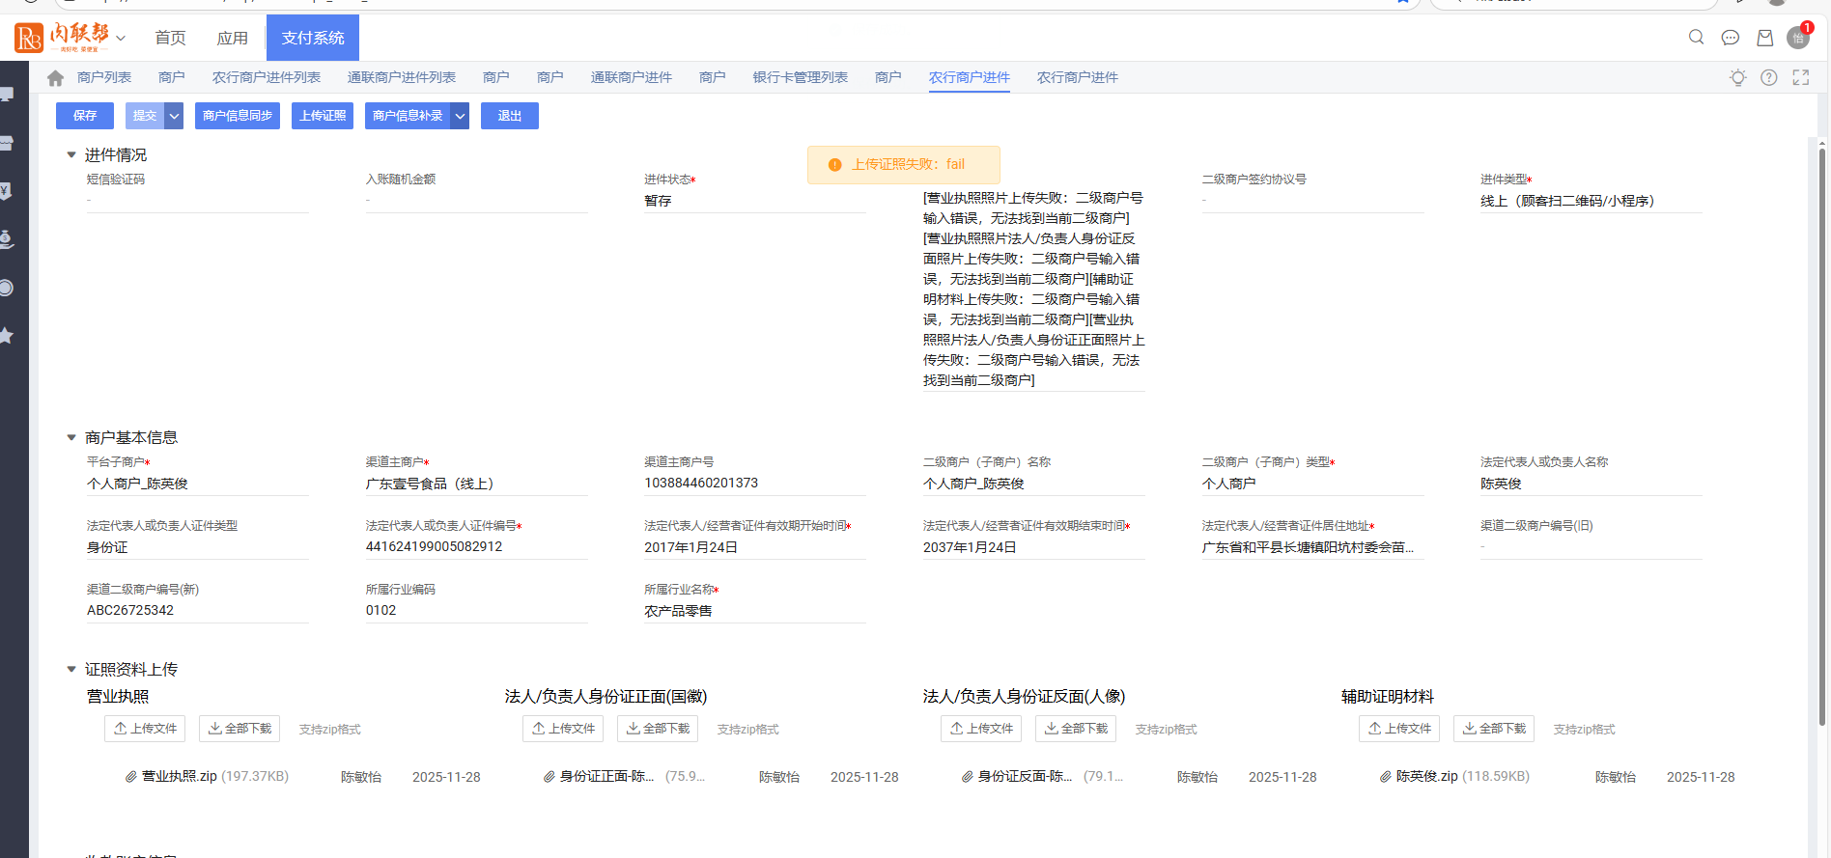This screenshot has height=858, width=1831.
Task: Click the user avatar with notification badge
Action: coord(1797,38)
